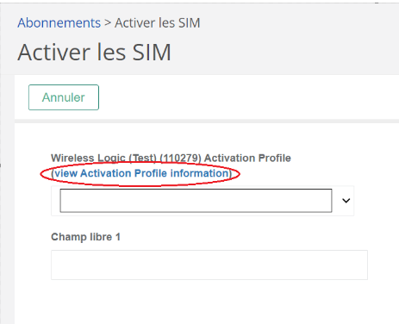
Task: Expand the Activation Profile dropdown chevron
Action: 346,201
